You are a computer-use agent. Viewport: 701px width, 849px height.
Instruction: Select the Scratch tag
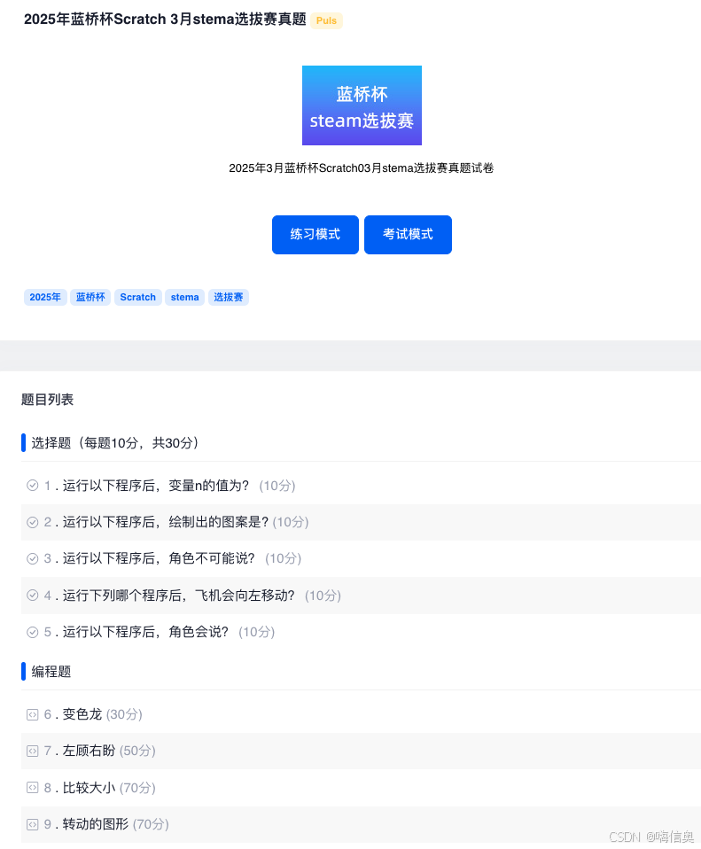click(x=138, y=297)
